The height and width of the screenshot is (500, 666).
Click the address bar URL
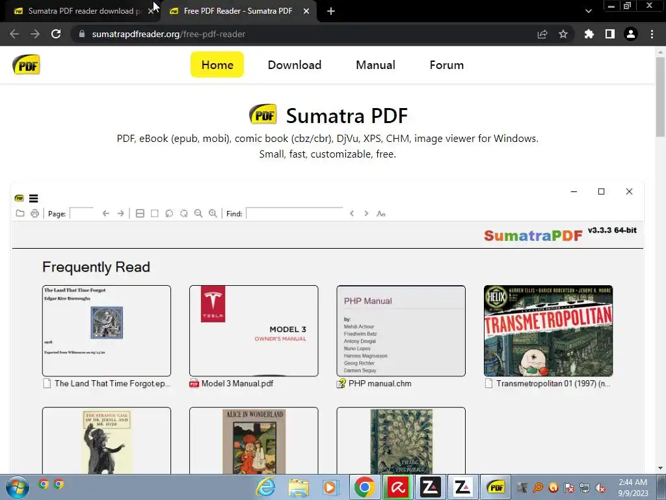168,34
